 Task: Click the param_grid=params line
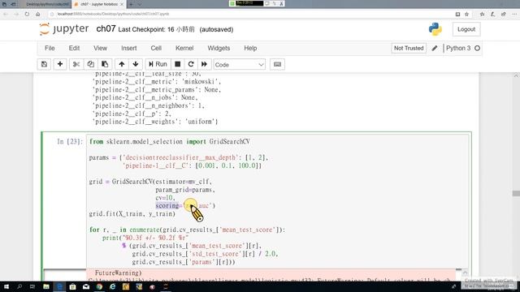tap(185, 190)
